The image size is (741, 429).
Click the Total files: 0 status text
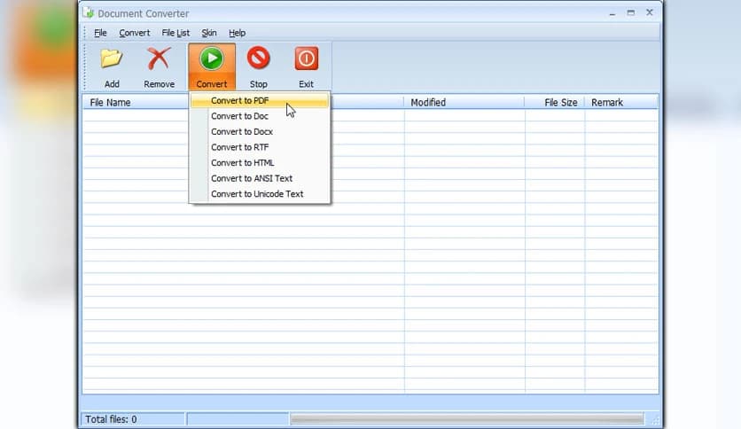[111, 419]
